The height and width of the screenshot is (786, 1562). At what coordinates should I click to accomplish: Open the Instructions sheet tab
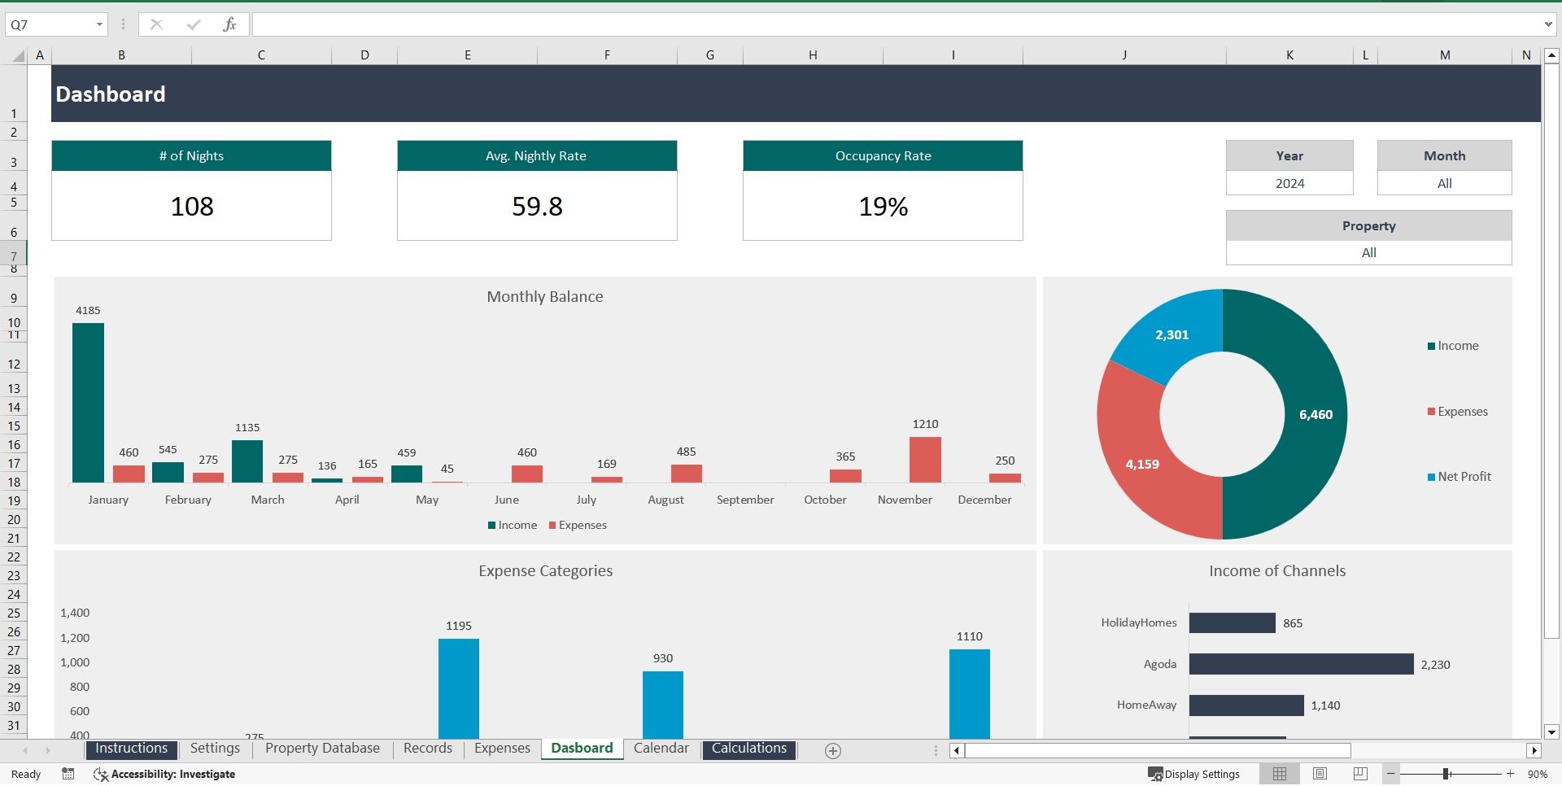pyautogui.click(x=131, y=749)
